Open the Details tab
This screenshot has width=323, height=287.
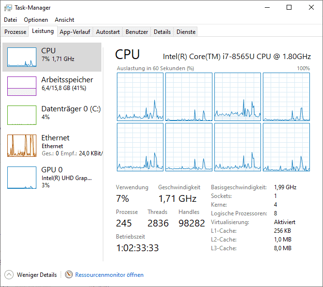point(162,32)
